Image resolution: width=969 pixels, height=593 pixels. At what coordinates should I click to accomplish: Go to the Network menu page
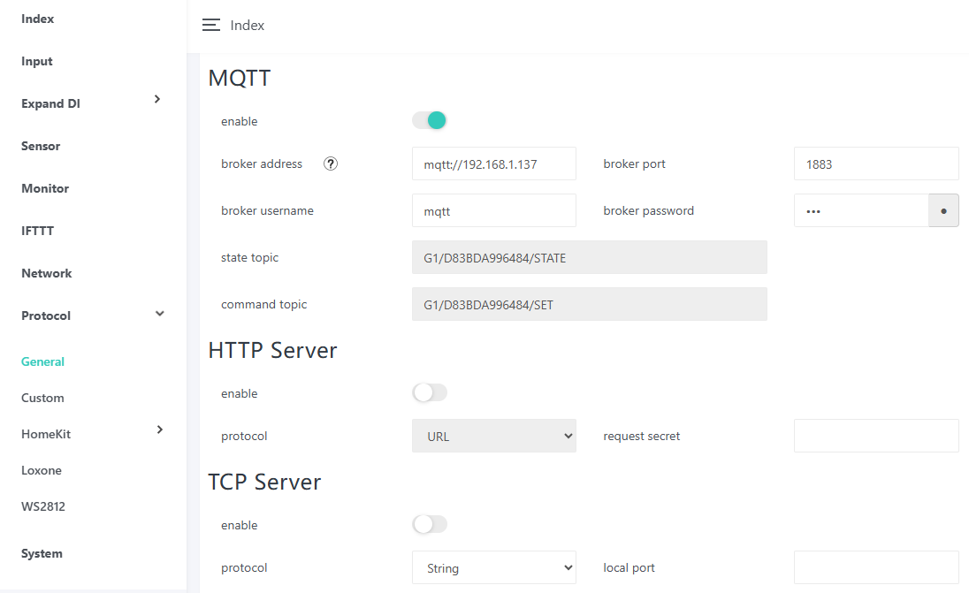(47, 273)
